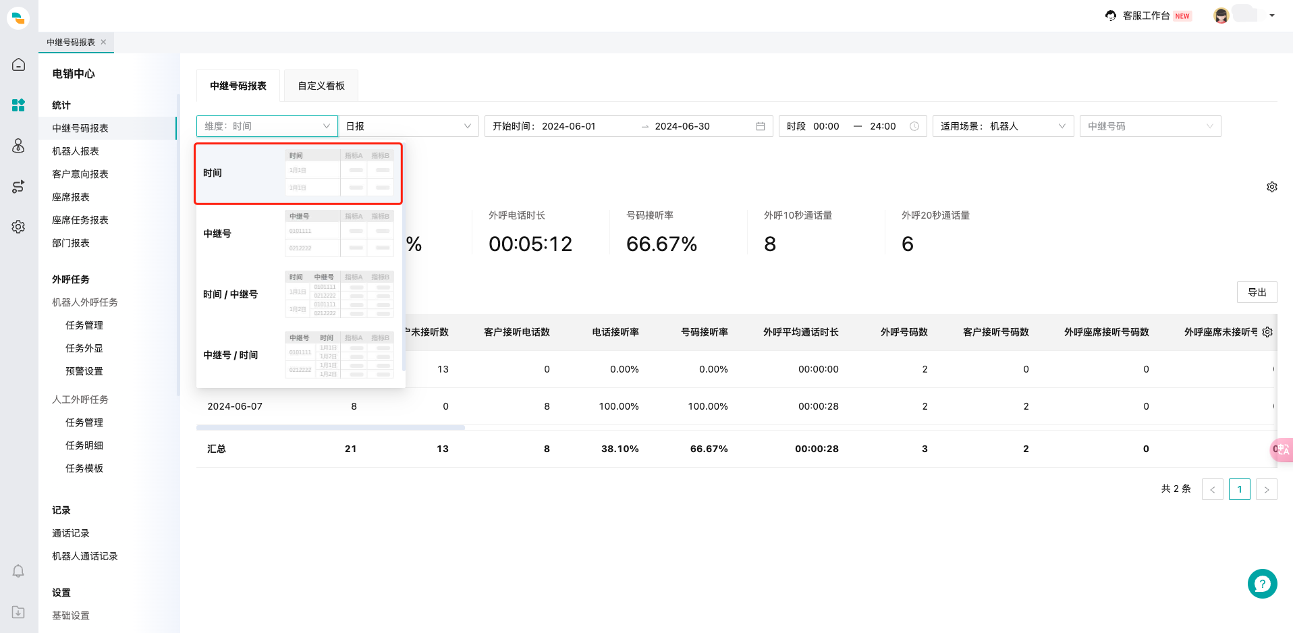Click 电话接听率 column header
The height and width of the screenshot is (633, 1293).
click(x=615, y=332)
